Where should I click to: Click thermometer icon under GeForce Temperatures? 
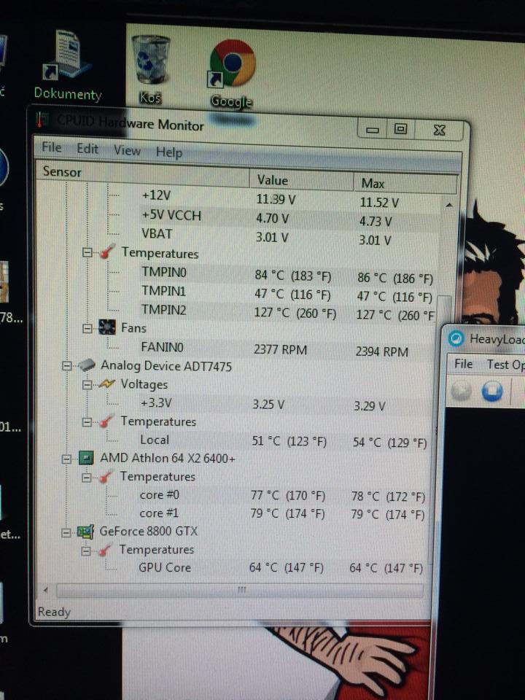pos(104,550)
